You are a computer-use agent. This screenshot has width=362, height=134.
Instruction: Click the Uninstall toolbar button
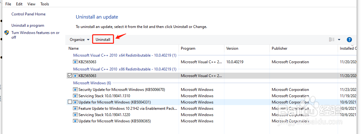[103, 39]
